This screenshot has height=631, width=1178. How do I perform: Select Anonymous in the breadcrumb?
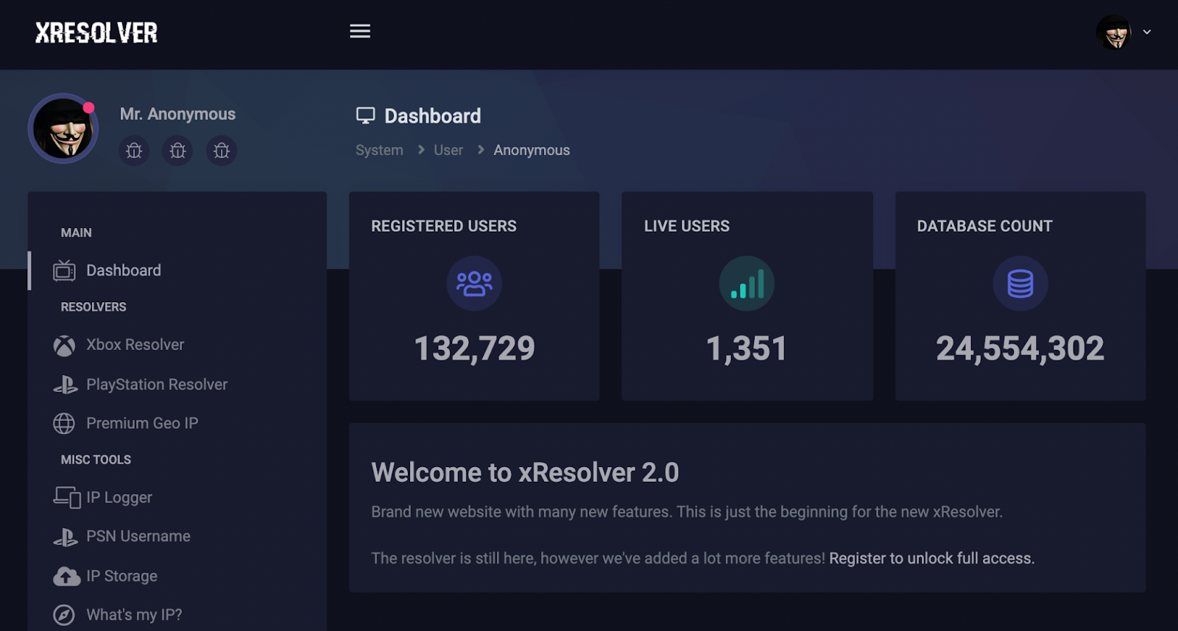(x=532, y=150)
